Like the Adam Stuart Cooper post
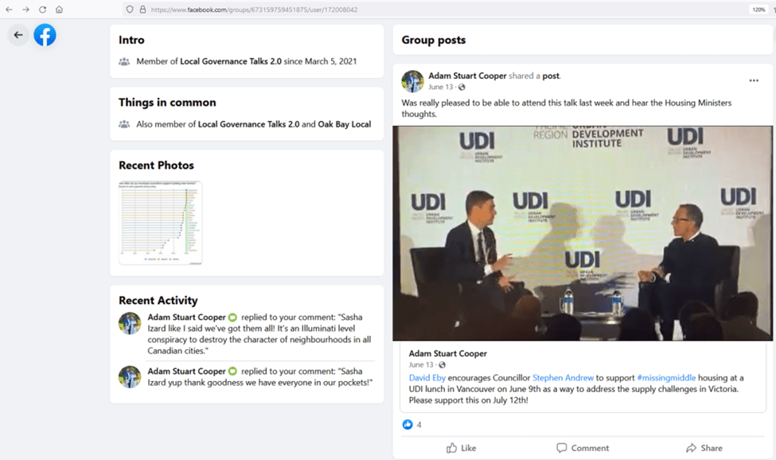The image size is (776, 460). [461, 447]
